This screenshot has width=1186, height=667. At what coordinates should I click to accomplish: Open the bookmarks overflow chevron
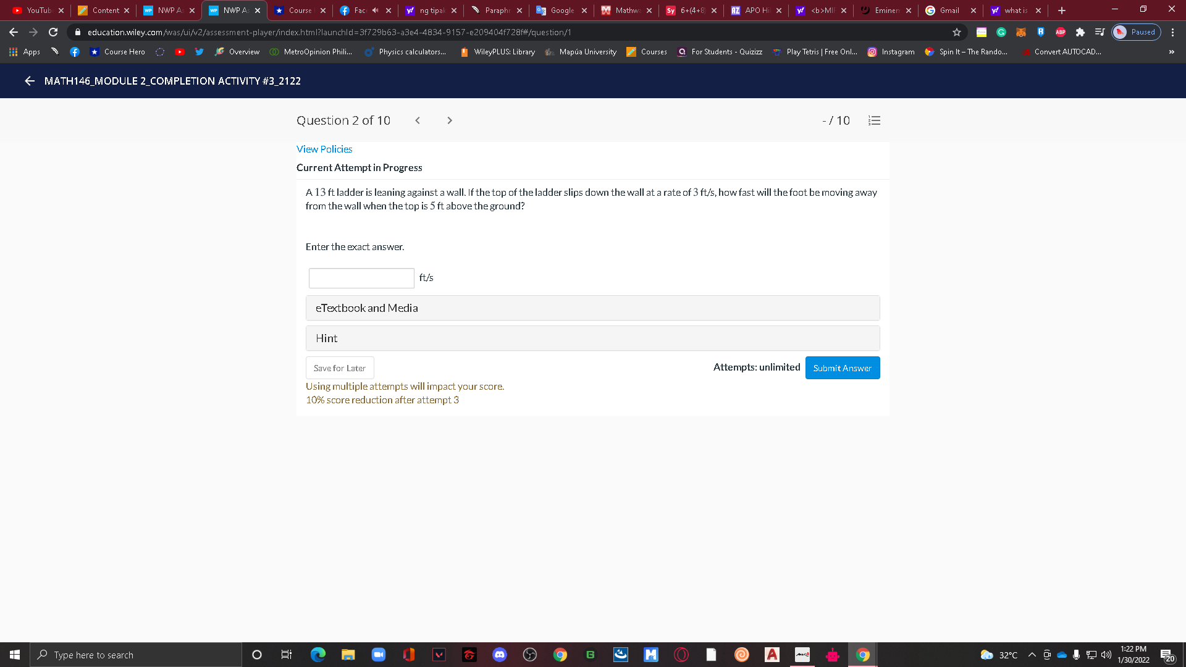(1171, 52)
